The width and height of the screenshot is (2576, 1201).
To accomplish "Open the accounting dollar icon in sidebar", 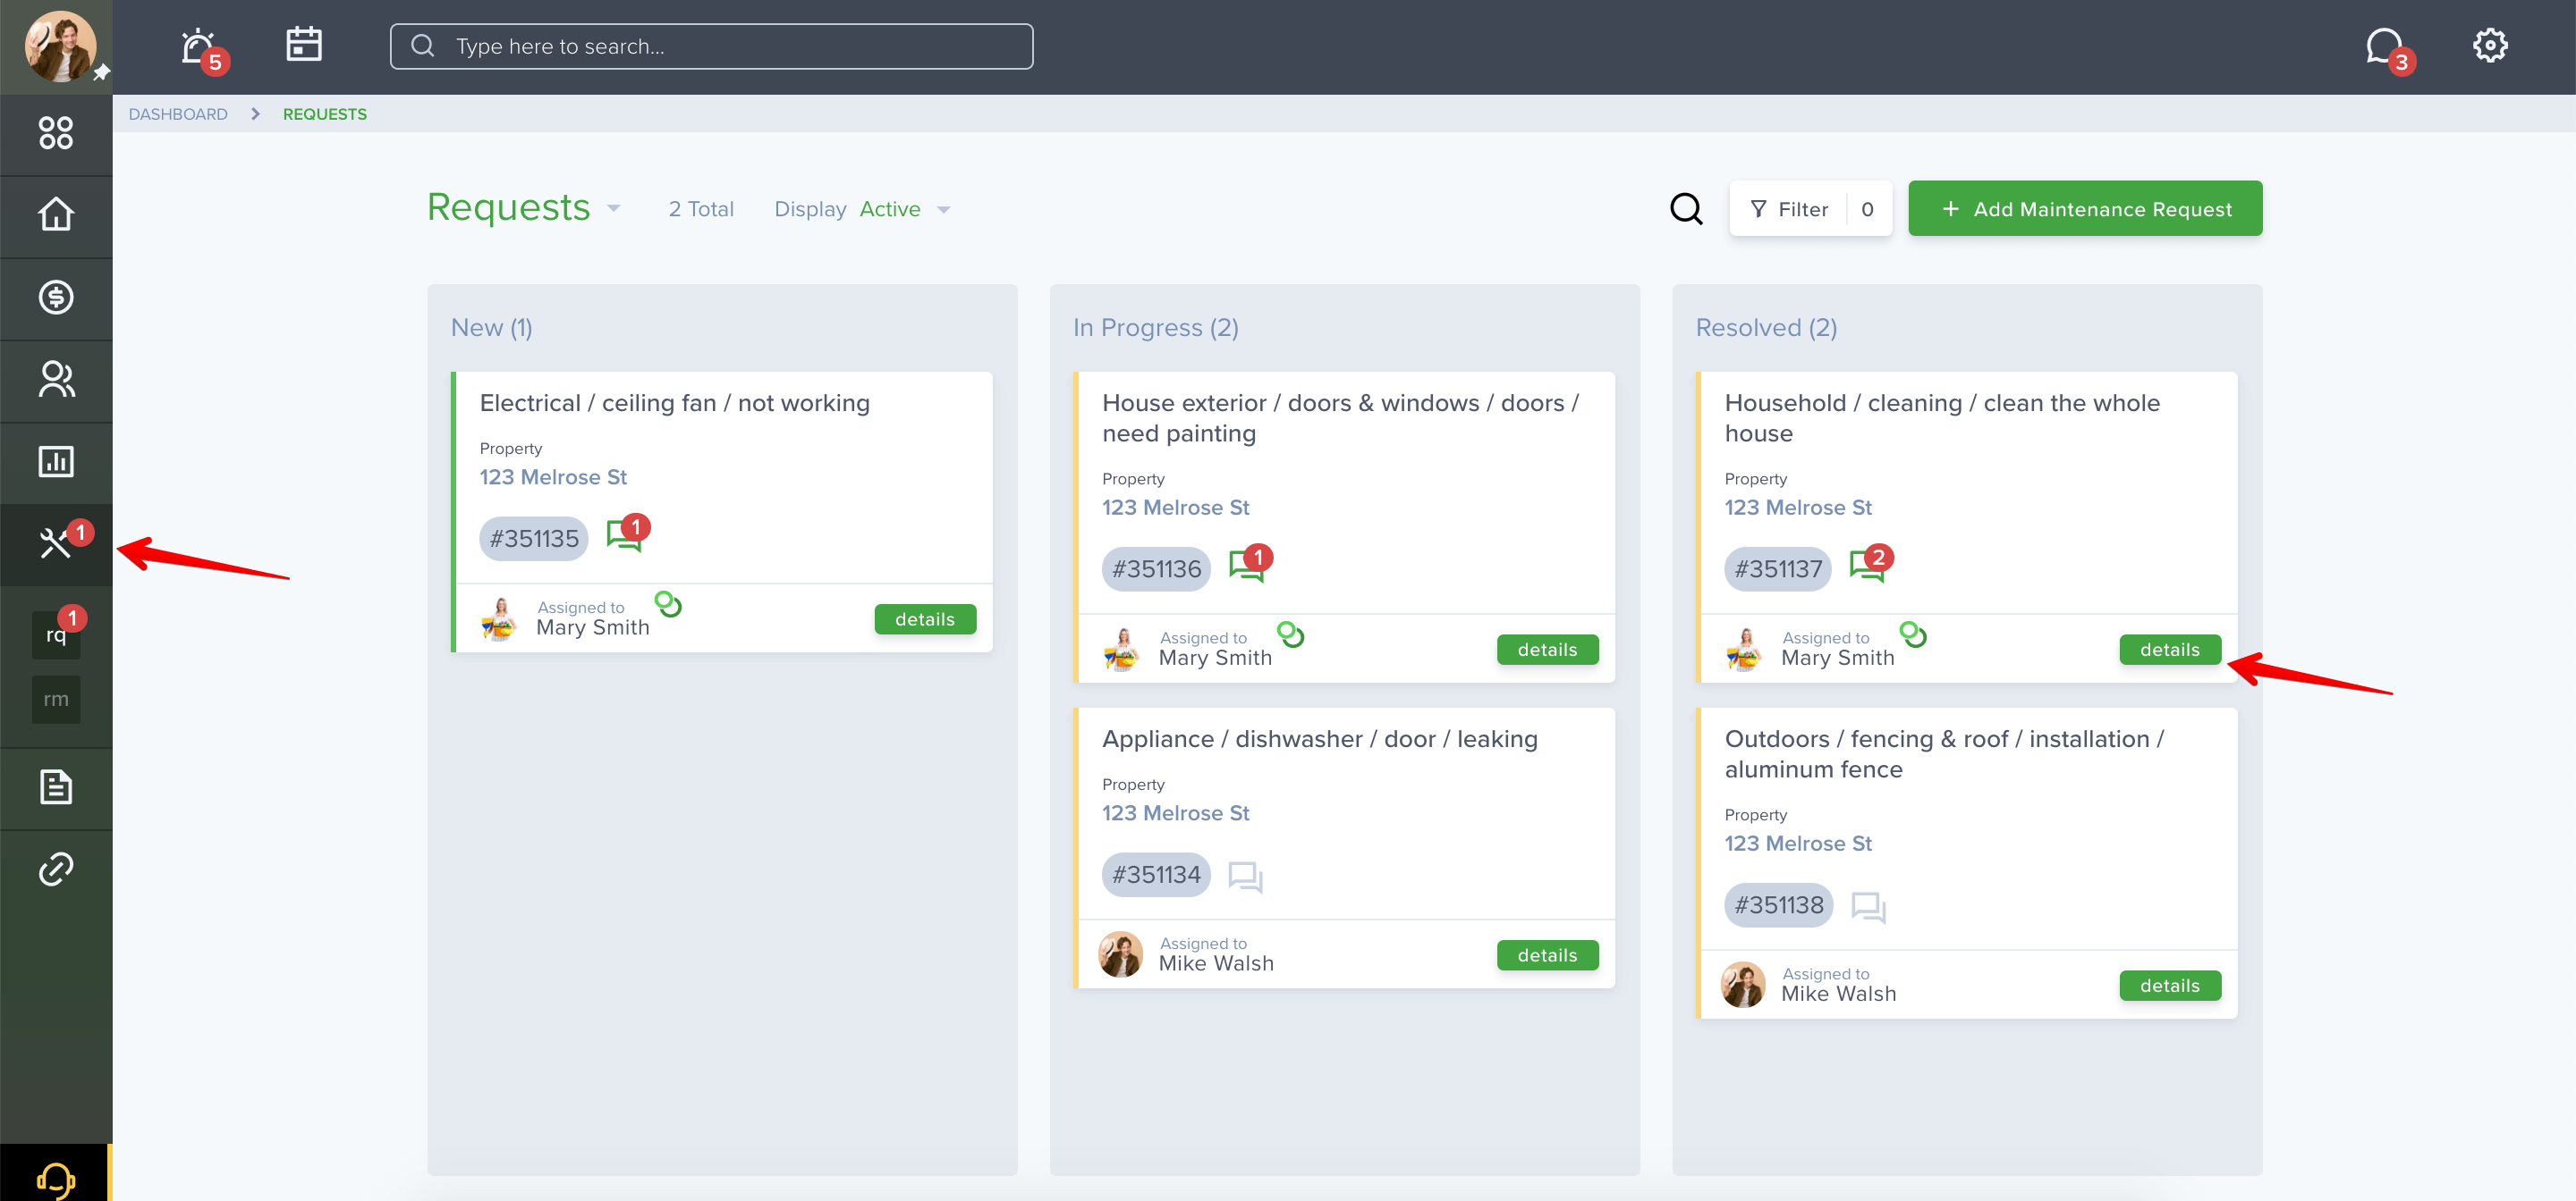I will click(x=56, y=297).
